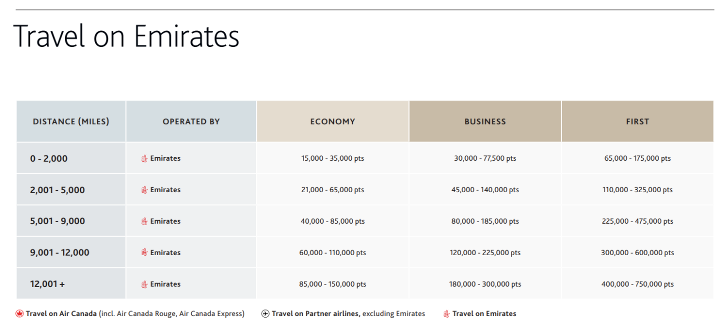Click the Travel on Emirates legend text

(484, 314)
